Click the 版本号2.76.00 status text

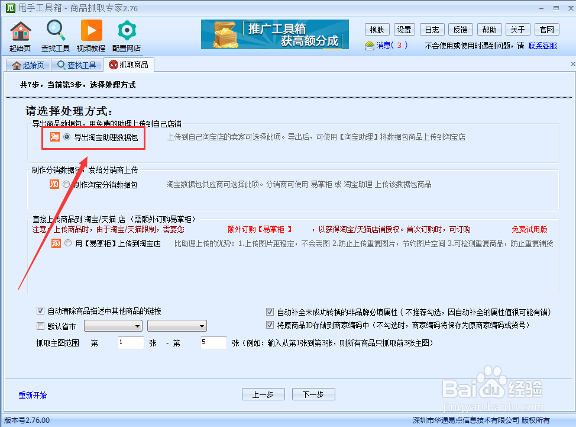coord(27,420)
